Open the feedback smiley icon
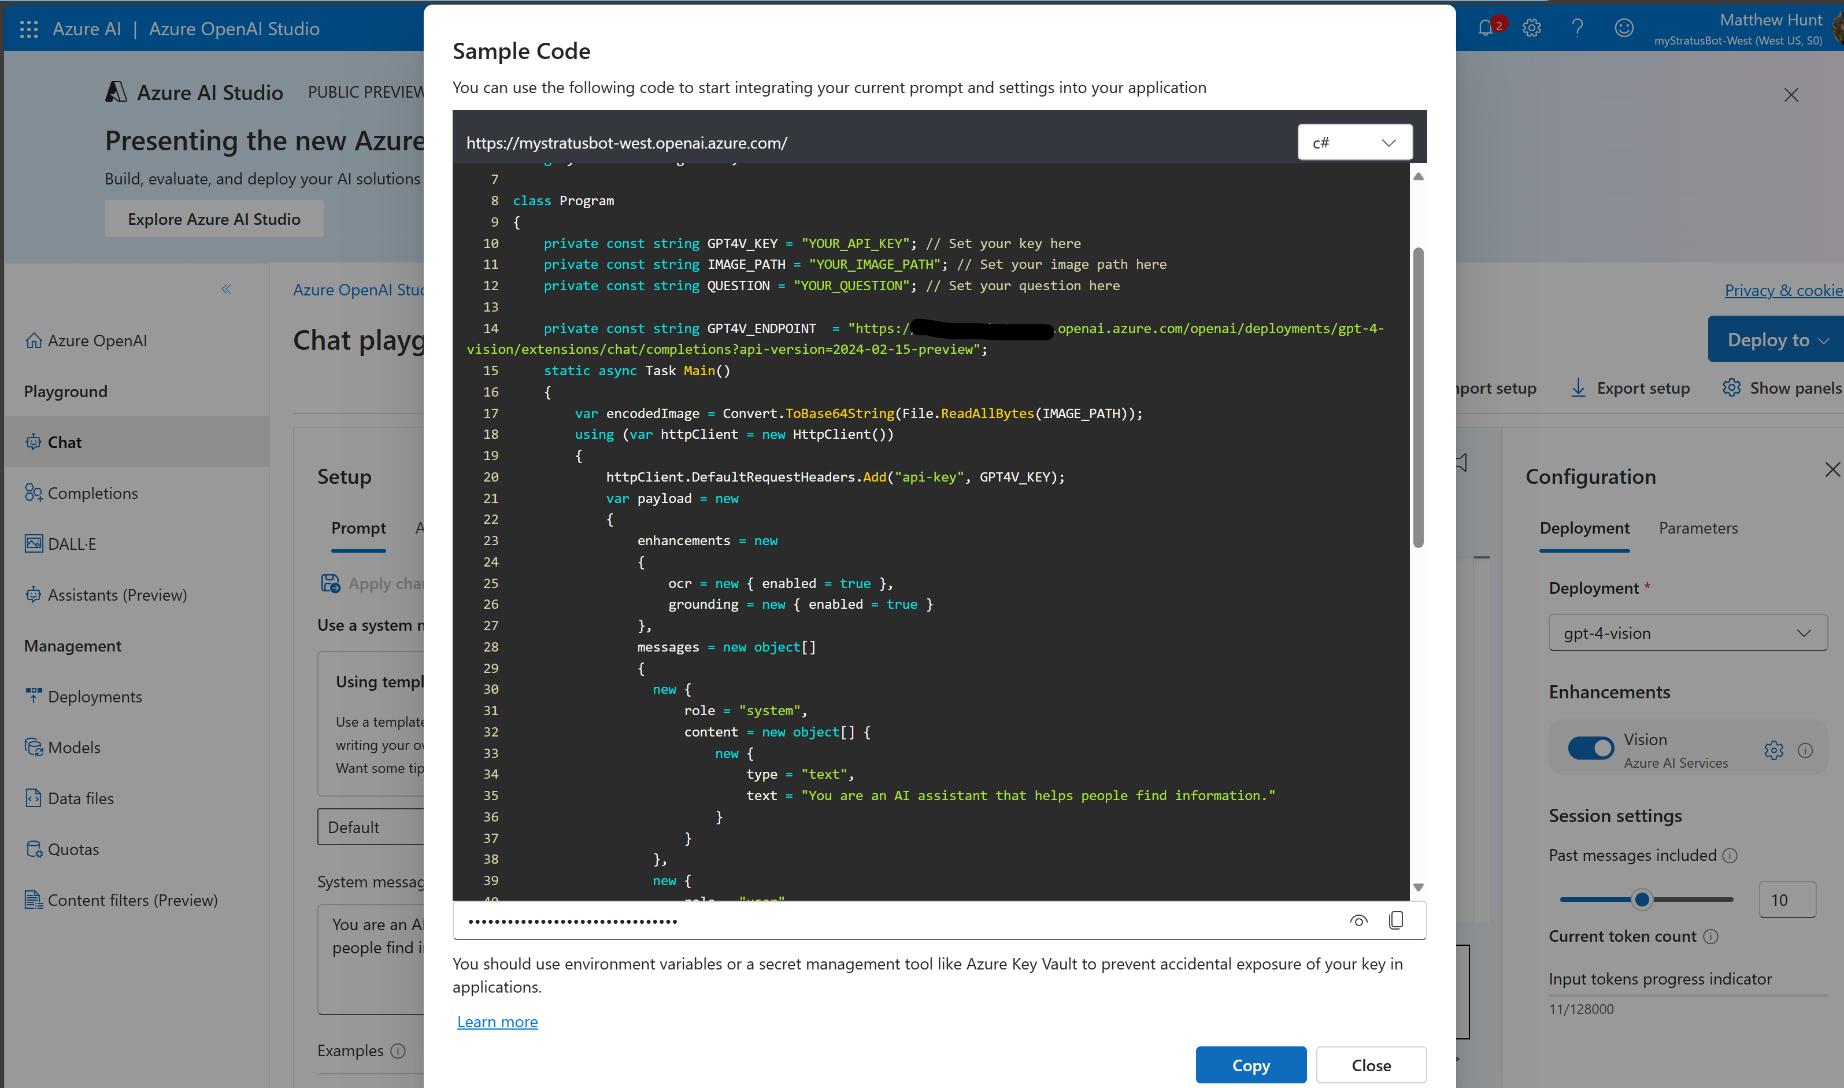Screen dimensions: 1844x1088 coord(1624,28)
